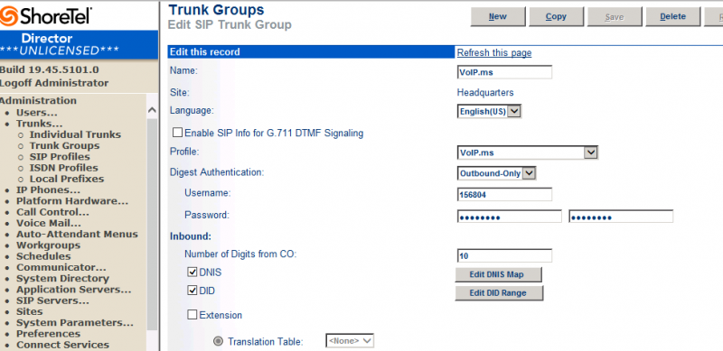Open Schedules page
The width and height of the screenshot is (723, 351).
(43, 256)
